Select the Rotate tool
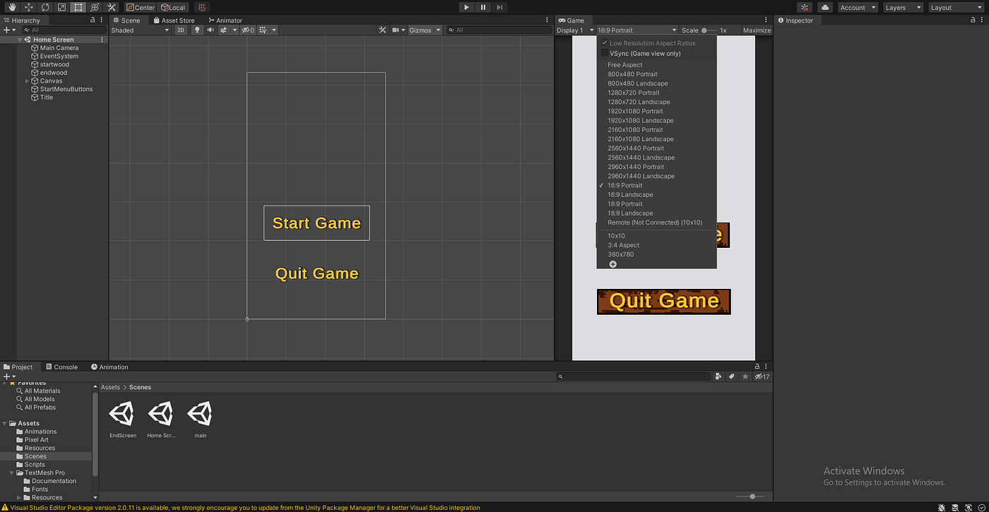Viewport: 989px width, 512px height. pos(45,7)
